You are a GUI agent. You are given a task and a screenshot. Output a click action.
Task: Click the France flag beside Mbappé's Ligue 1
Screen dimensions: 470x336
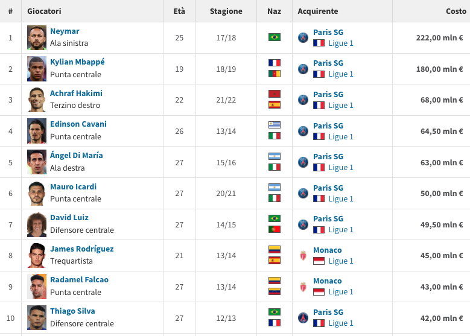point(319,74)
